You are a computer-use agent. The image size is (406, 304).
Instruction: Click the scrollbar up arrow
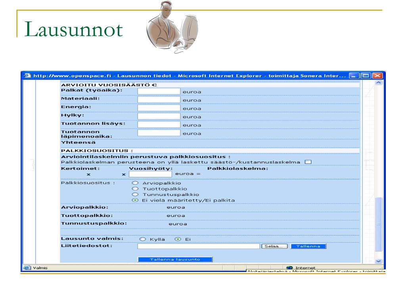coord(379,83)
